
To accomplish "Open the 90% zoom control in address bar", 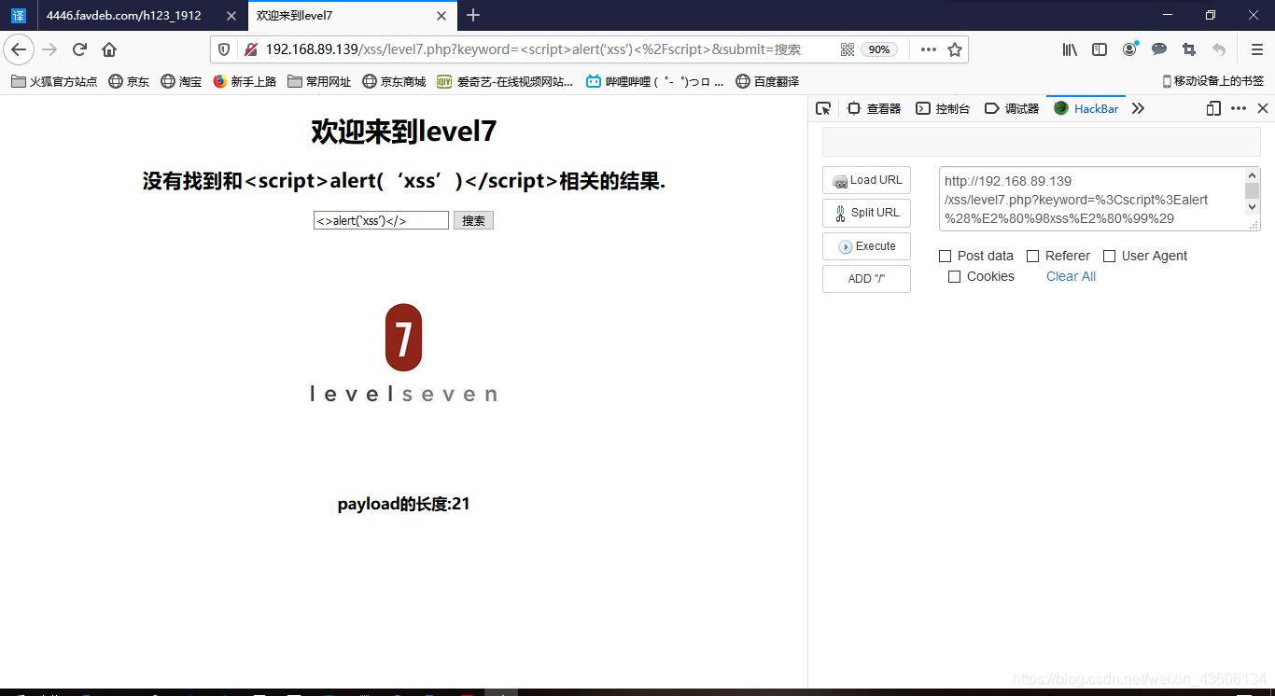I will [x=878, y=49].
